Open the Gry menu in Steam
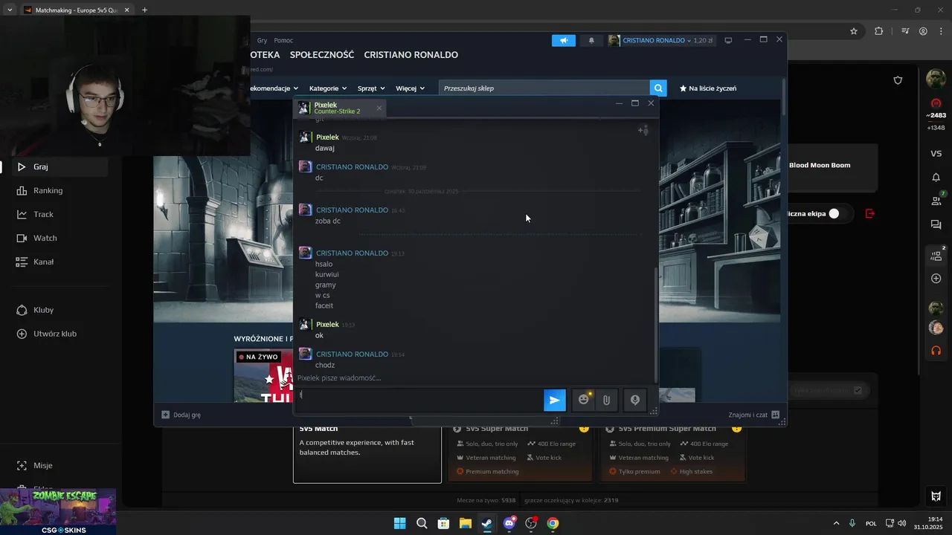Image resolution: width=952 pixels, height=535 pixels. (x=262, y=40)
